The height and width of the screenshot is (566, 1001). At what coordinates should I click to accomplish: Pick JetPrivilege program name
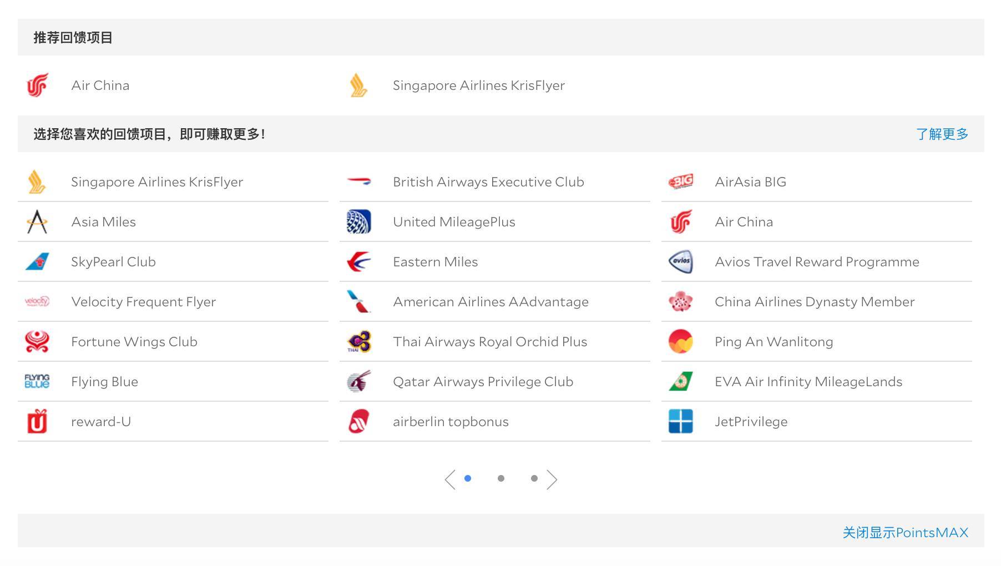coord(751,422)
